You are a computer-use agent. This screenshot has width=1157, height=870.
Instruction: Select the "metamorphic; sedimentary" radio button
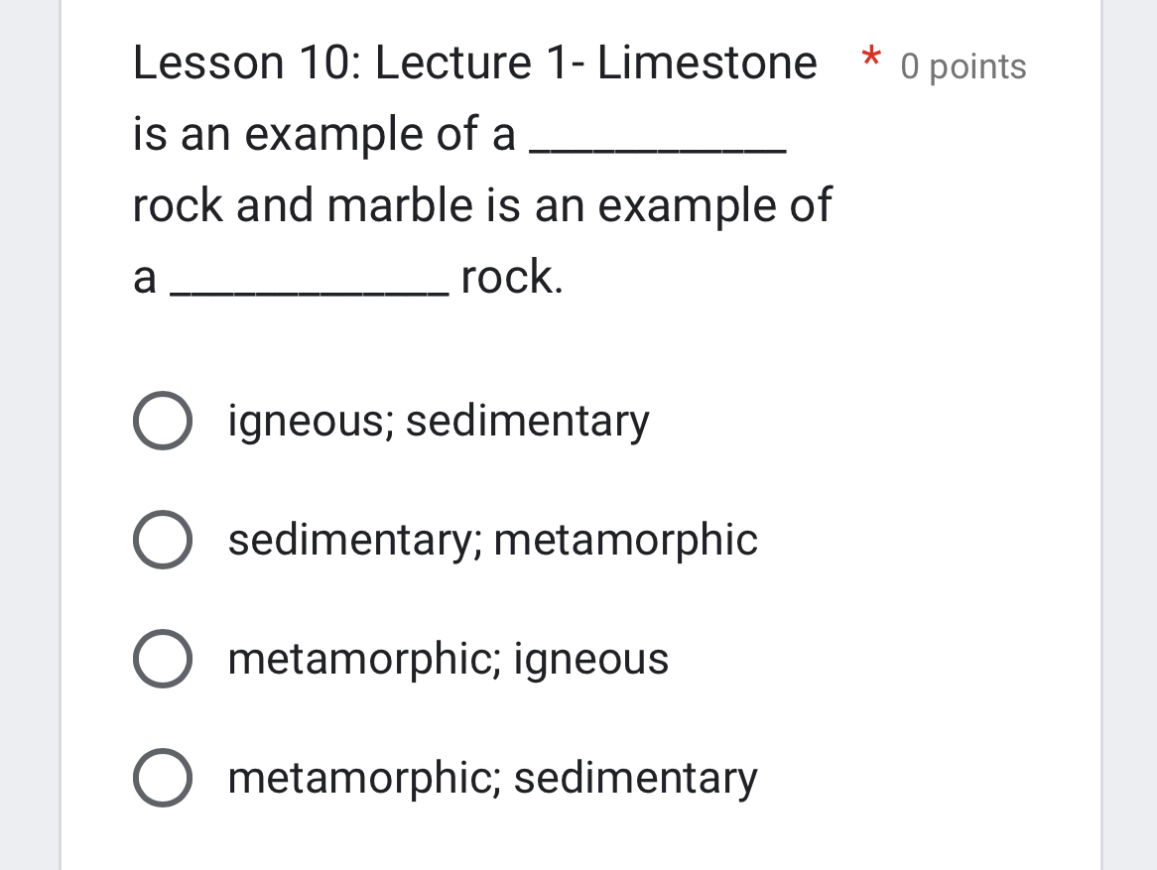(163, 778)
